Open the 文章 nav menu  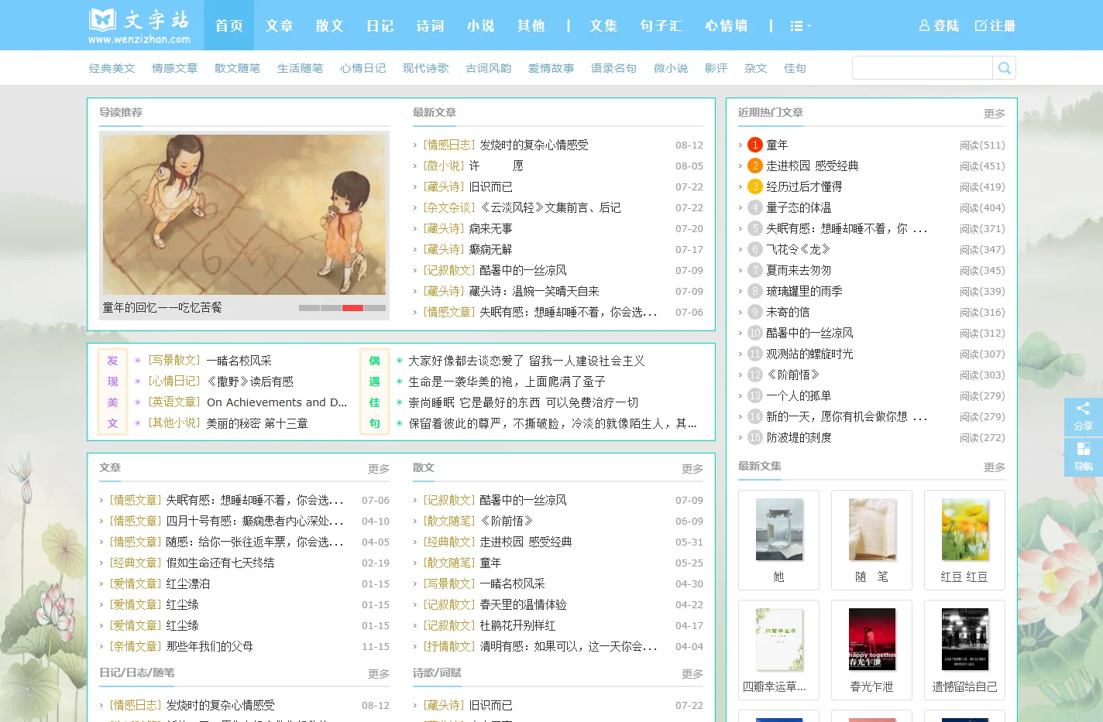pyautogui.click(x=280, y=26)
